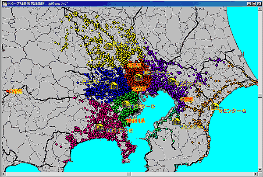Click the 東京都 prefecture label

(139, 89)
